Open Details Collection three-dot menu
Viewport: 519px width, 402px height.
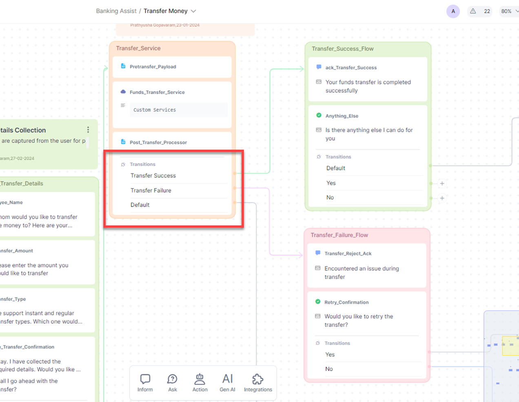pos(88,130)
